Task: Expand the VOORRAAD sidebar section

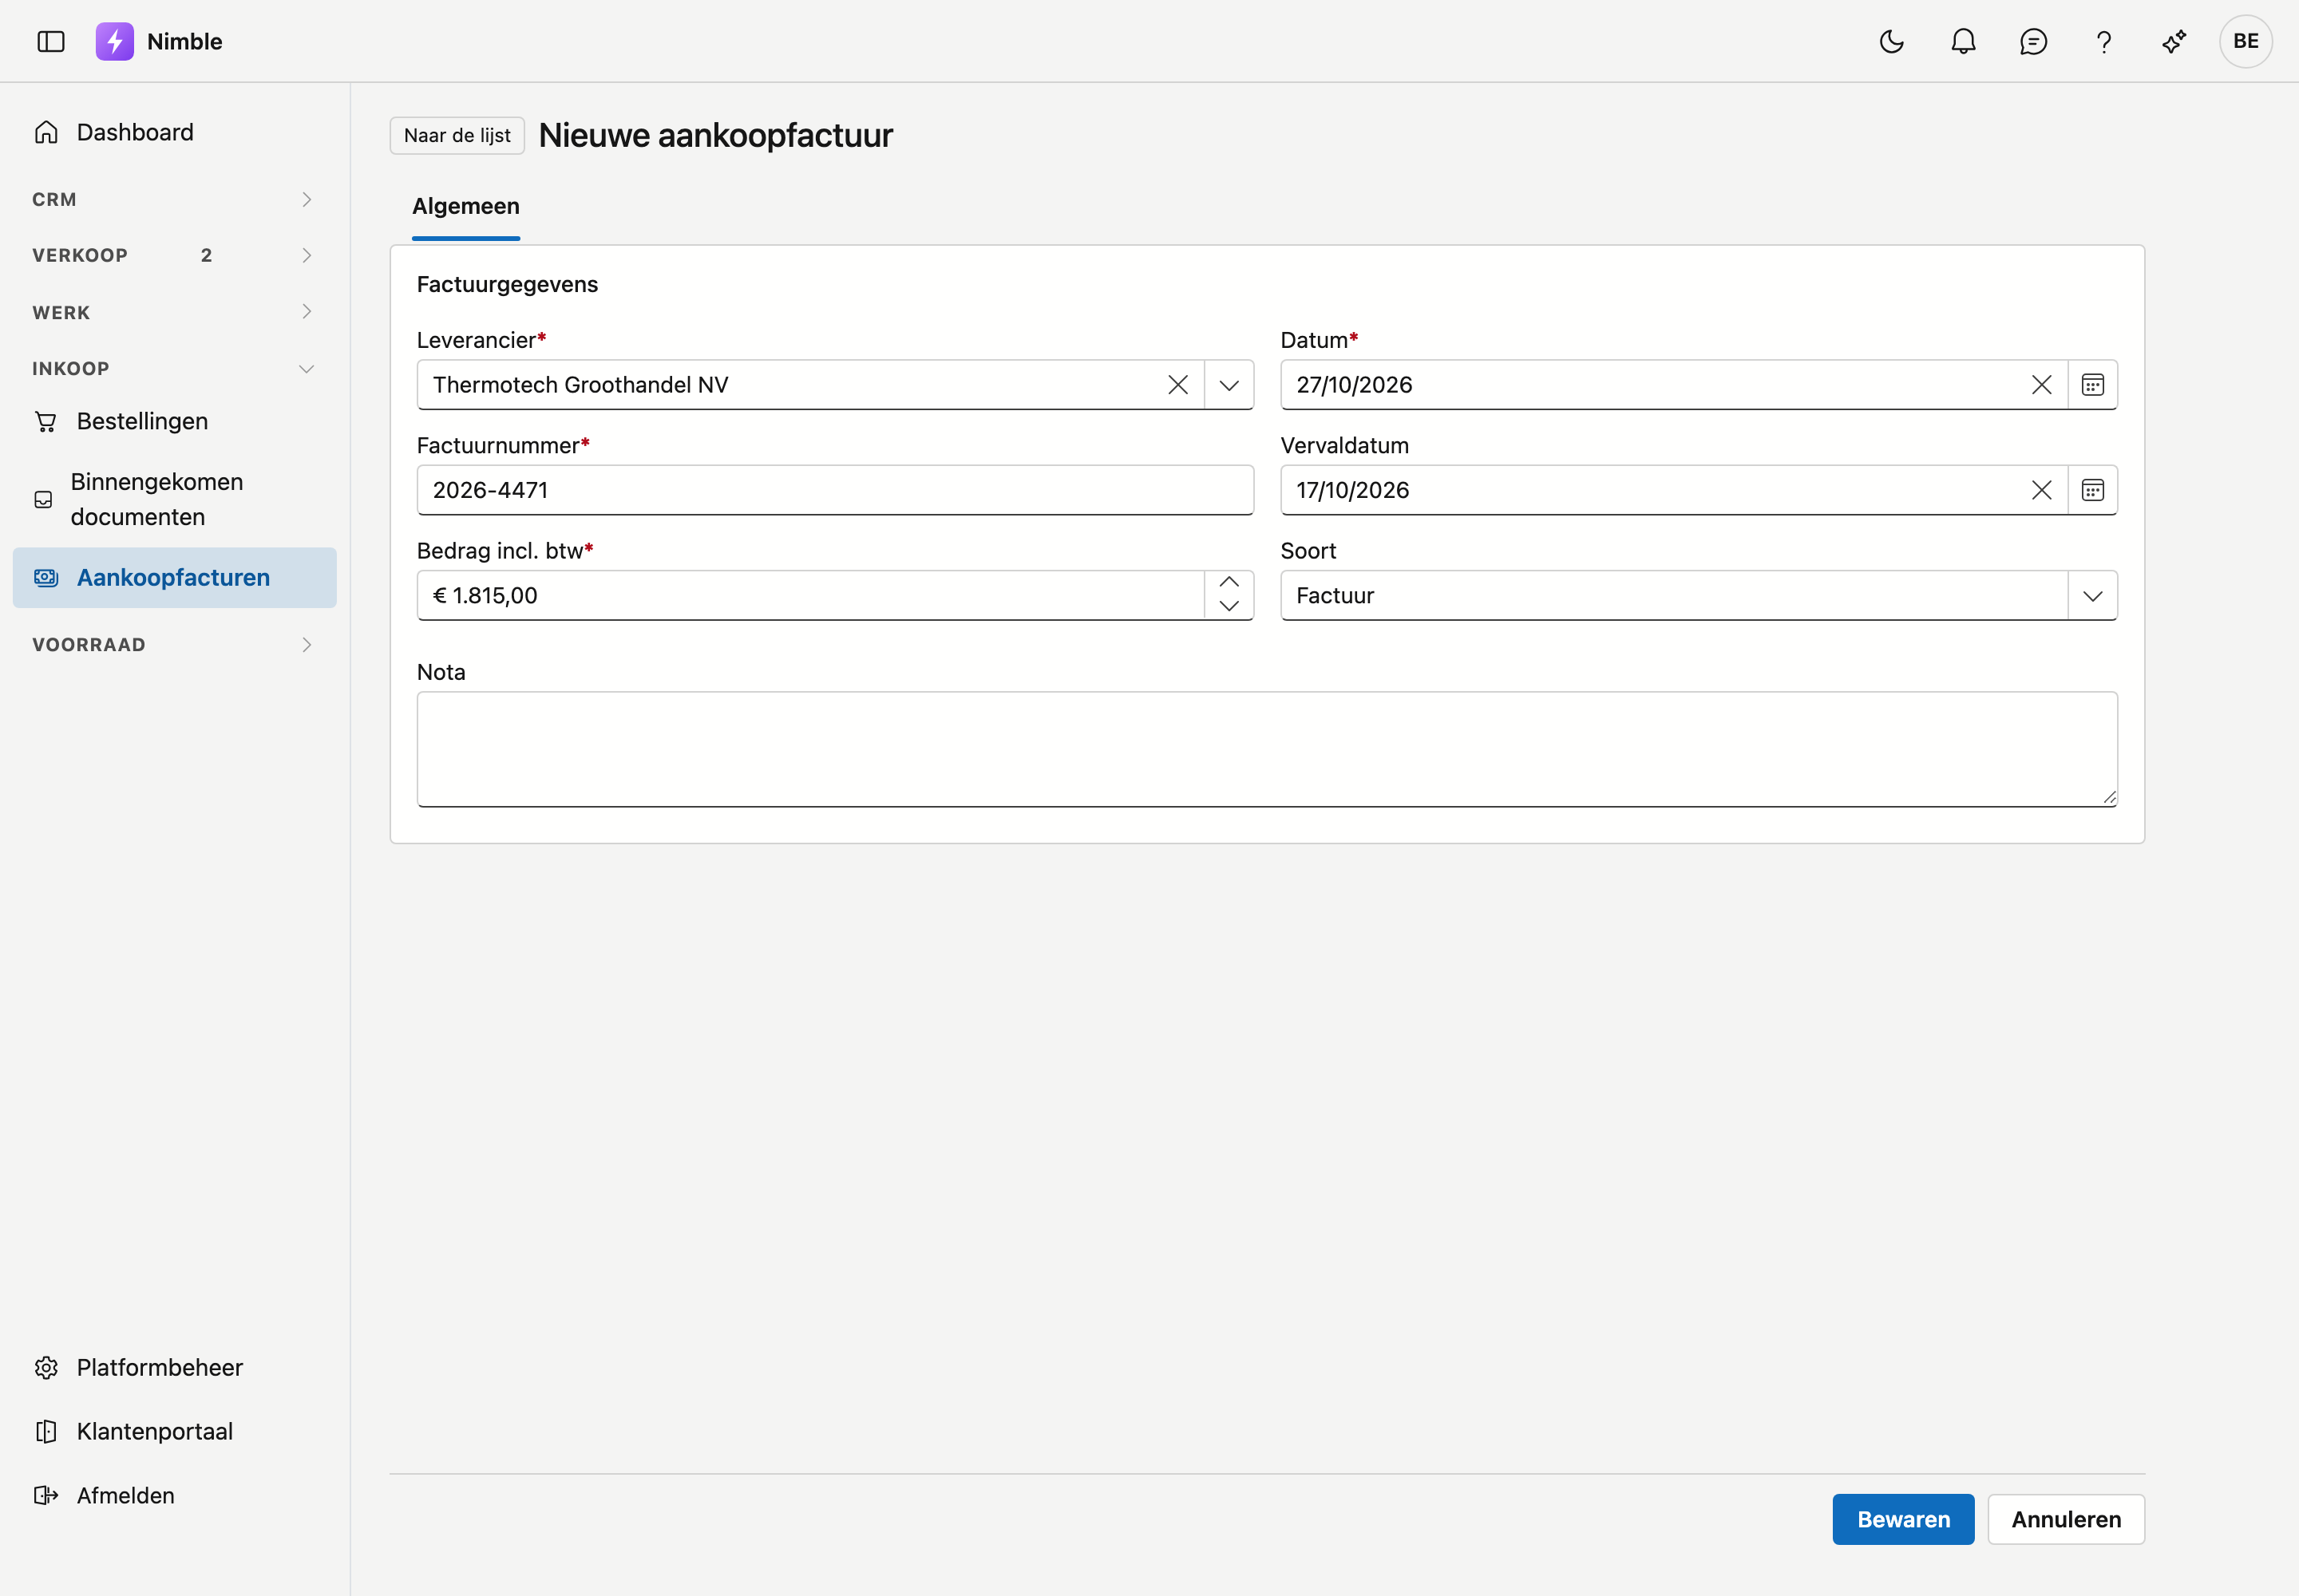Action: click(x=174, y=644)
